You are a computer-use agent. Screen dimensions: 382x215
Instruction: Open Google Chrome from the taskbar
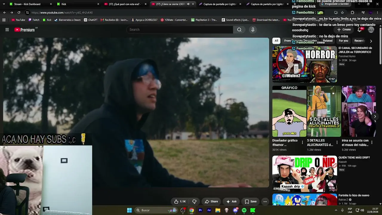coord(192,210)
